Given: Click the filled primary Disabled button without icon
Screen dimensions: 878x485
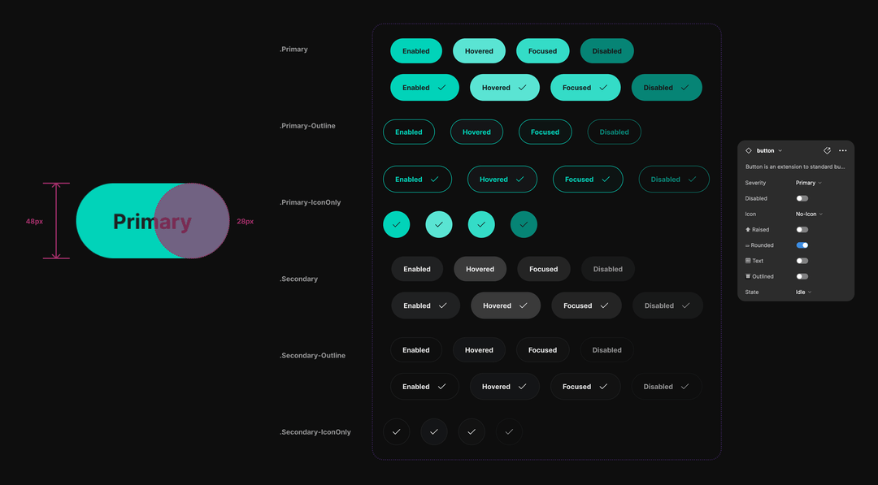Looking at the screenshot, I should [x=607, y=51].
